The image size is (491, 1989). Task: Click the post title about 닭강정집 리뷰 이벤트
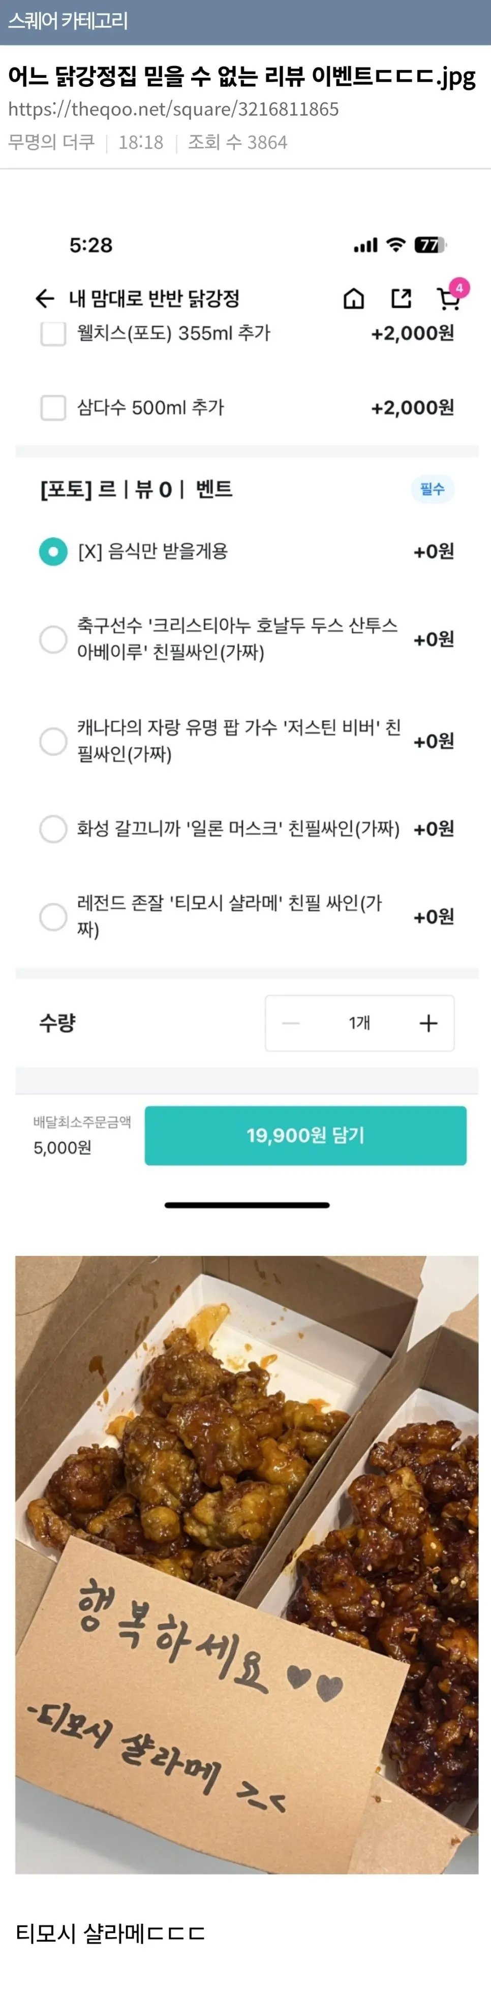[241, 76]
